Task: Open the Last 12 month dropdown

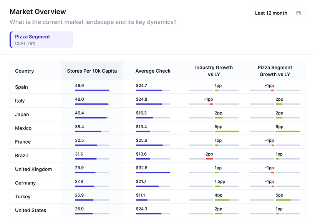Action: tap(278, 13)
